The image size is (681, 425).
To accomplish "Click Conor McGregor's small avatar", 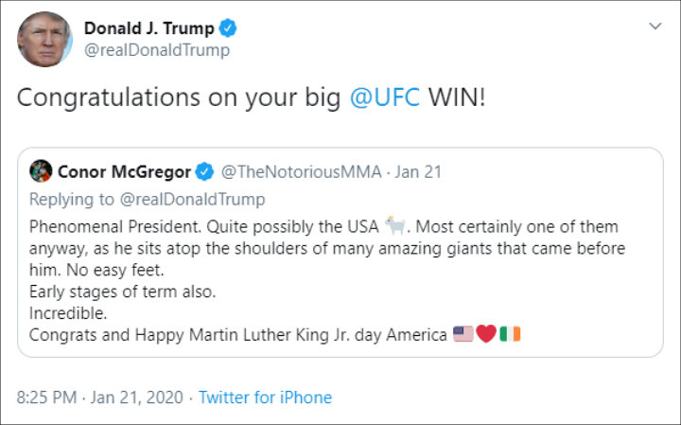I will 41,170.
